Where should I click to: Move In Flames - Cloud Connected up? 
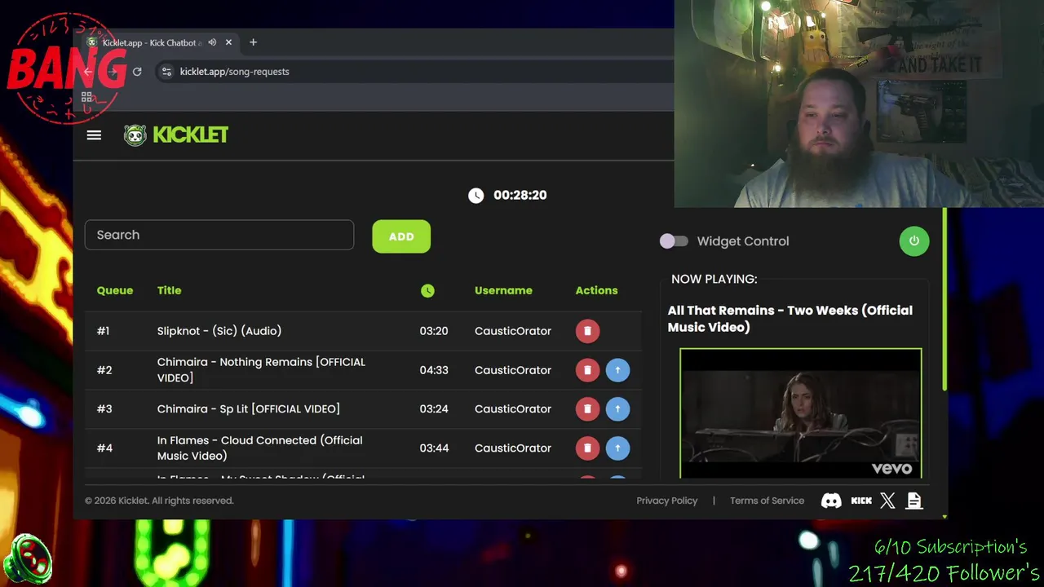(x=617, y=448)
